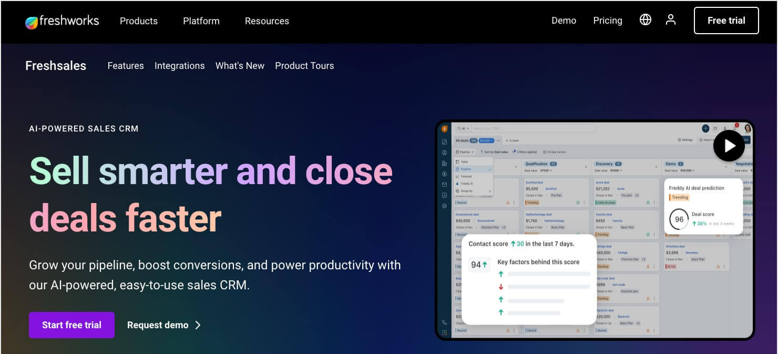Click Key factors behind this score text
Image resolution: width=778 pixels, height=354 pixels.
point(538,262)
